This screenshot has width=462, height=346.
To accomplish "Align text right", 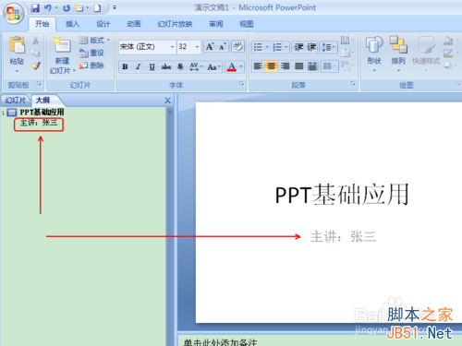I will 286,66.
